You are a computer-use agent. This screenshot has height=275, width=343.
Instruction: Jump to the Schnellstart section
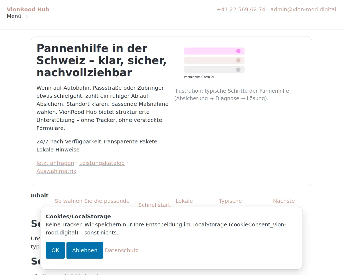[x=154, y=205]
